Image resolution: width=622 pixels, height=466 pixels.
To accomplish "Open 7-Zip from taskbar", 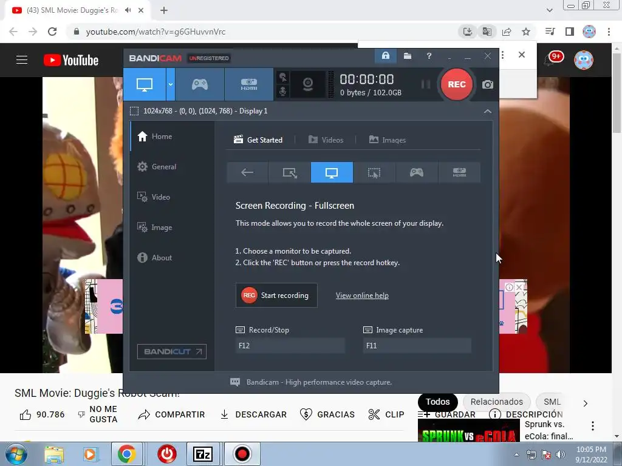I will (x=203, y=454).
